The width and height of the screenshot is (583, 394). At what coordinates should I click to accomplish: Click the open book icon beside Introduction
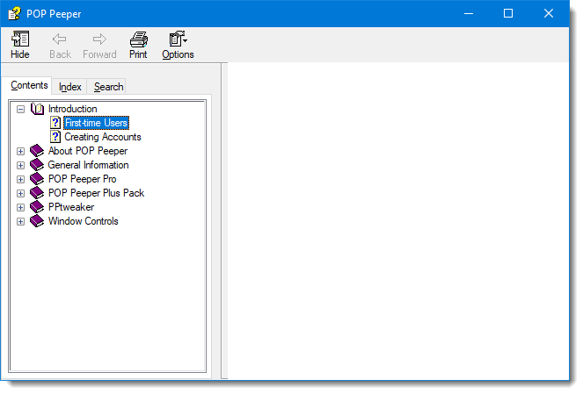tap(37, 109)
